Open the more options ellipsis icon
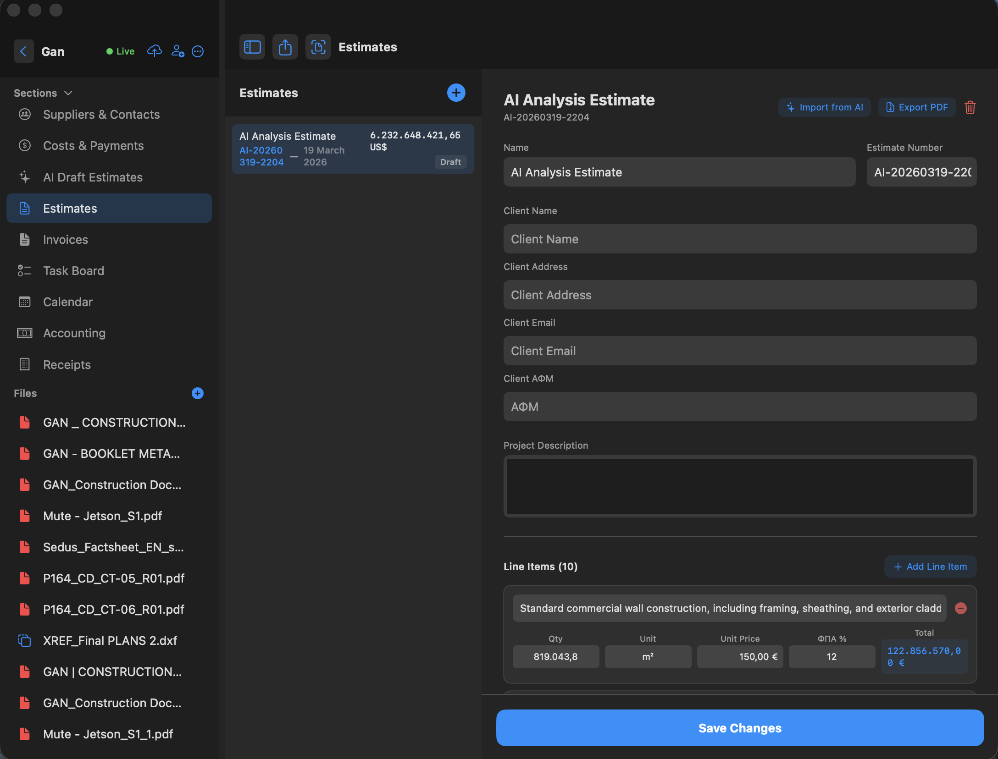Image resolution: width=998 pixels, height=759 pixels. point(198,51)
